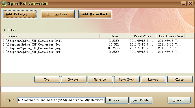Screen dimensions: 195x108
Task: Sort by the LastAccessTime column header
Action: [170, 36]
